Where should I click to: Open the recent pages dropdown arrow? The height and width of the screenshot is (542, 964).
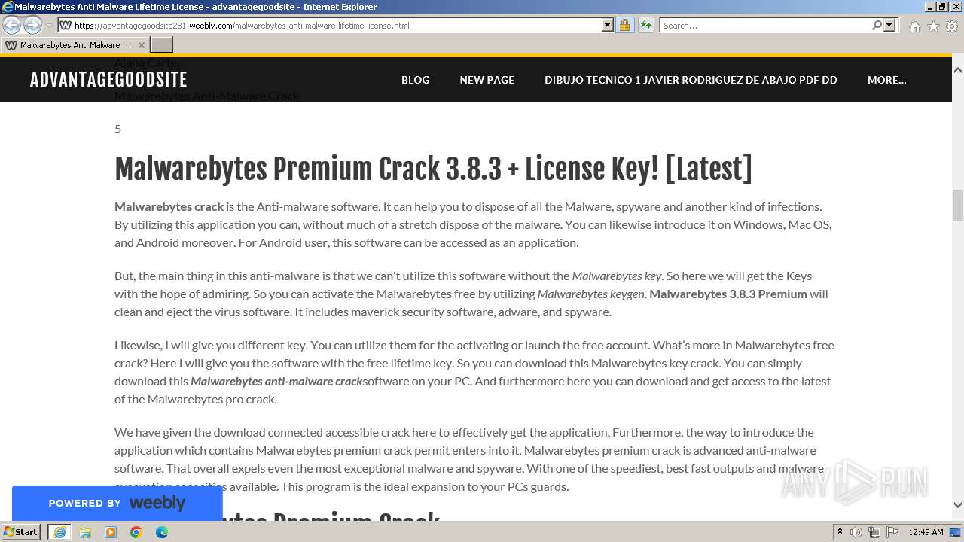(x=49, y=25)
